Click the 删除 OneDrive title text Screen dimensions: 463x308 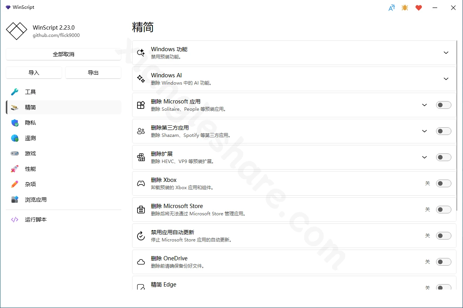pos(169,258)
